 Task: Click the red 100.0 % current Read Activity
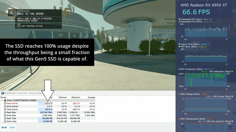[x=49, y=103]
